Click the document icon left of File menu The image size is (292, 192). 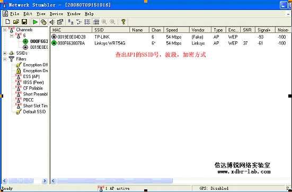5,14
